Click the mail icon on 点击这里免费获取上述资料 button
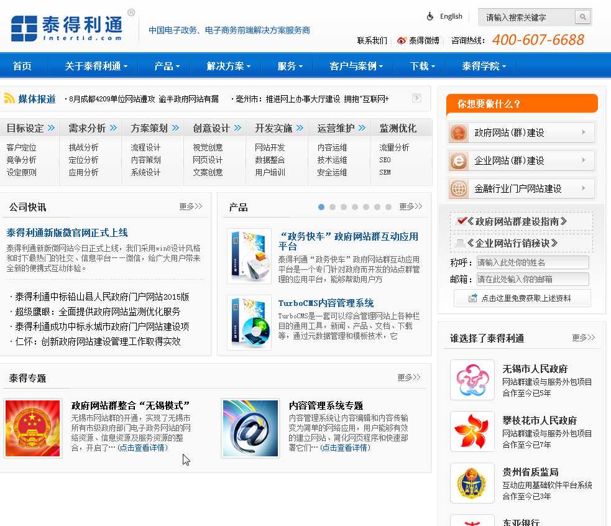Image resolution: width=611 pixels, height=526 pixels. tap(472, 298)
